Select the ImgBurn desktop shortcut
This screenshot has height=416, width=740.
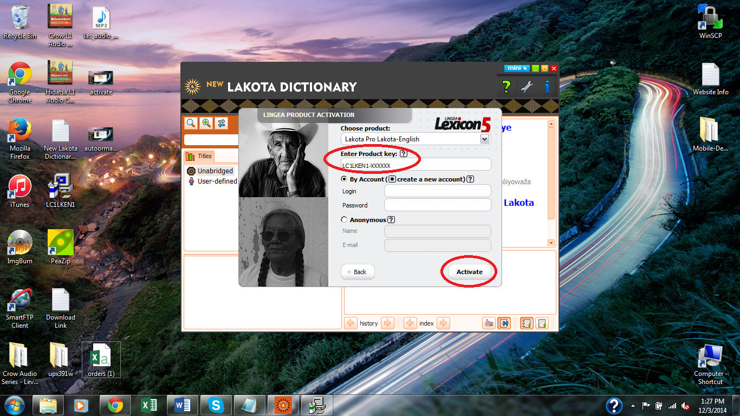point(20,247)
